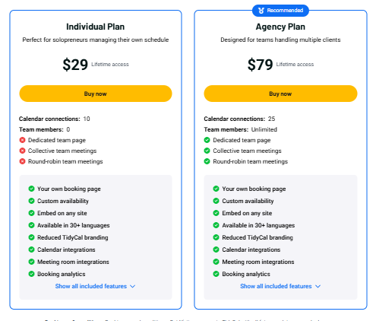Click green check beside Individual Custom availability

[x=31, y=201]
